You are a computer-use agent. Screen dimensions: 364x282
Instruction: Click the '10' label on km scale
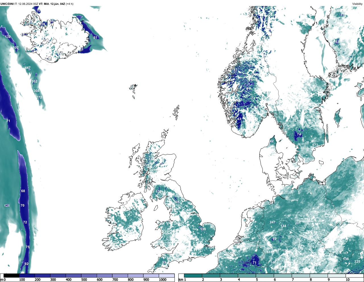pos(348,280)
